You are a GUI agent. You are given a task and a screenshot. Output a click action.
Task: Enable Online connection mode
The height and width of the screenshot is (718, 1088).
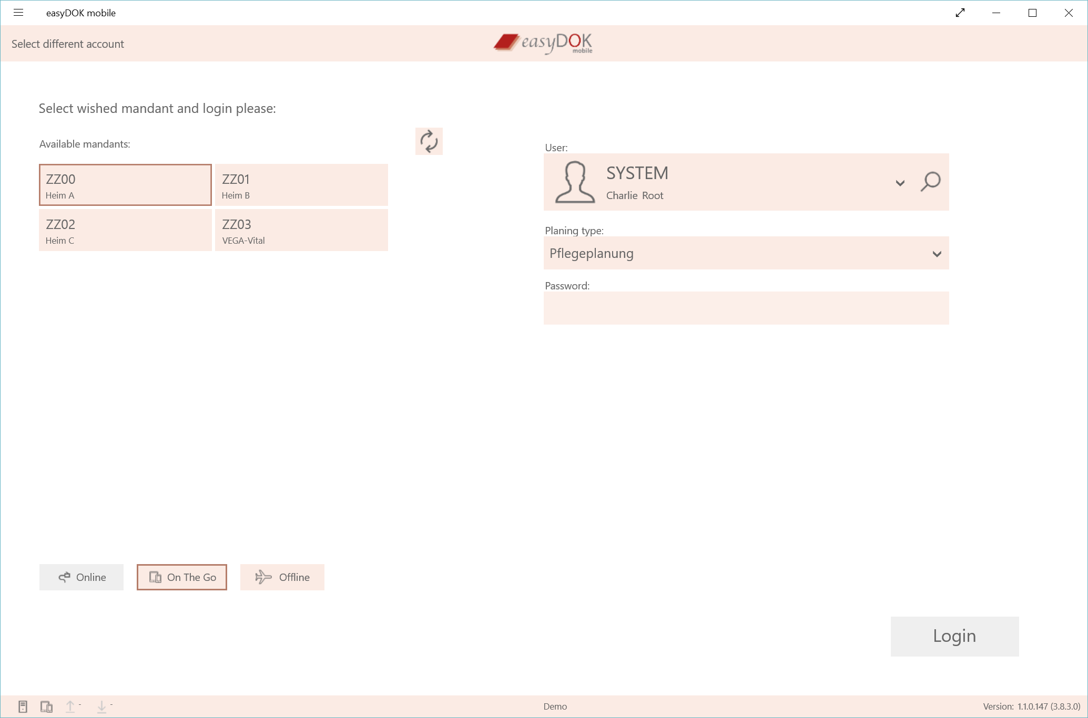point(81,577)
